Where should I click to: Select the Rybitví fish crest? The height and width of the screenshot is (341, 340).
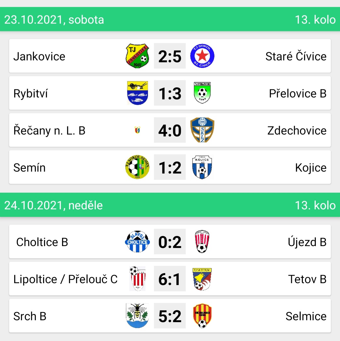click(138, 93)
